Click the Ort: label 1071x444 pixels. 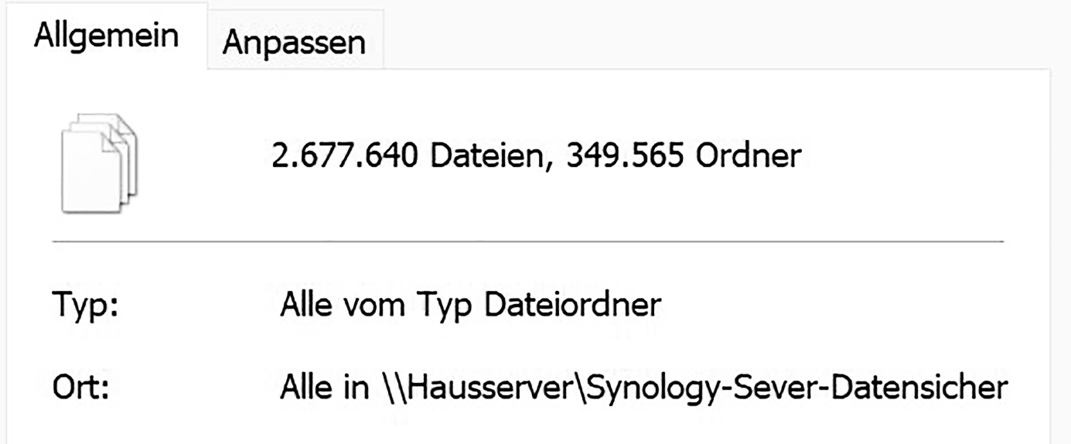[80, 388]
